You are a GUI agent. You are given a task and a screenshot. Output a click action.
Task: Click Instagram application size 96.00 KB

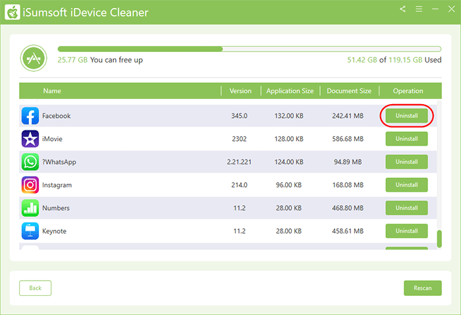click(x=288, y=185)
